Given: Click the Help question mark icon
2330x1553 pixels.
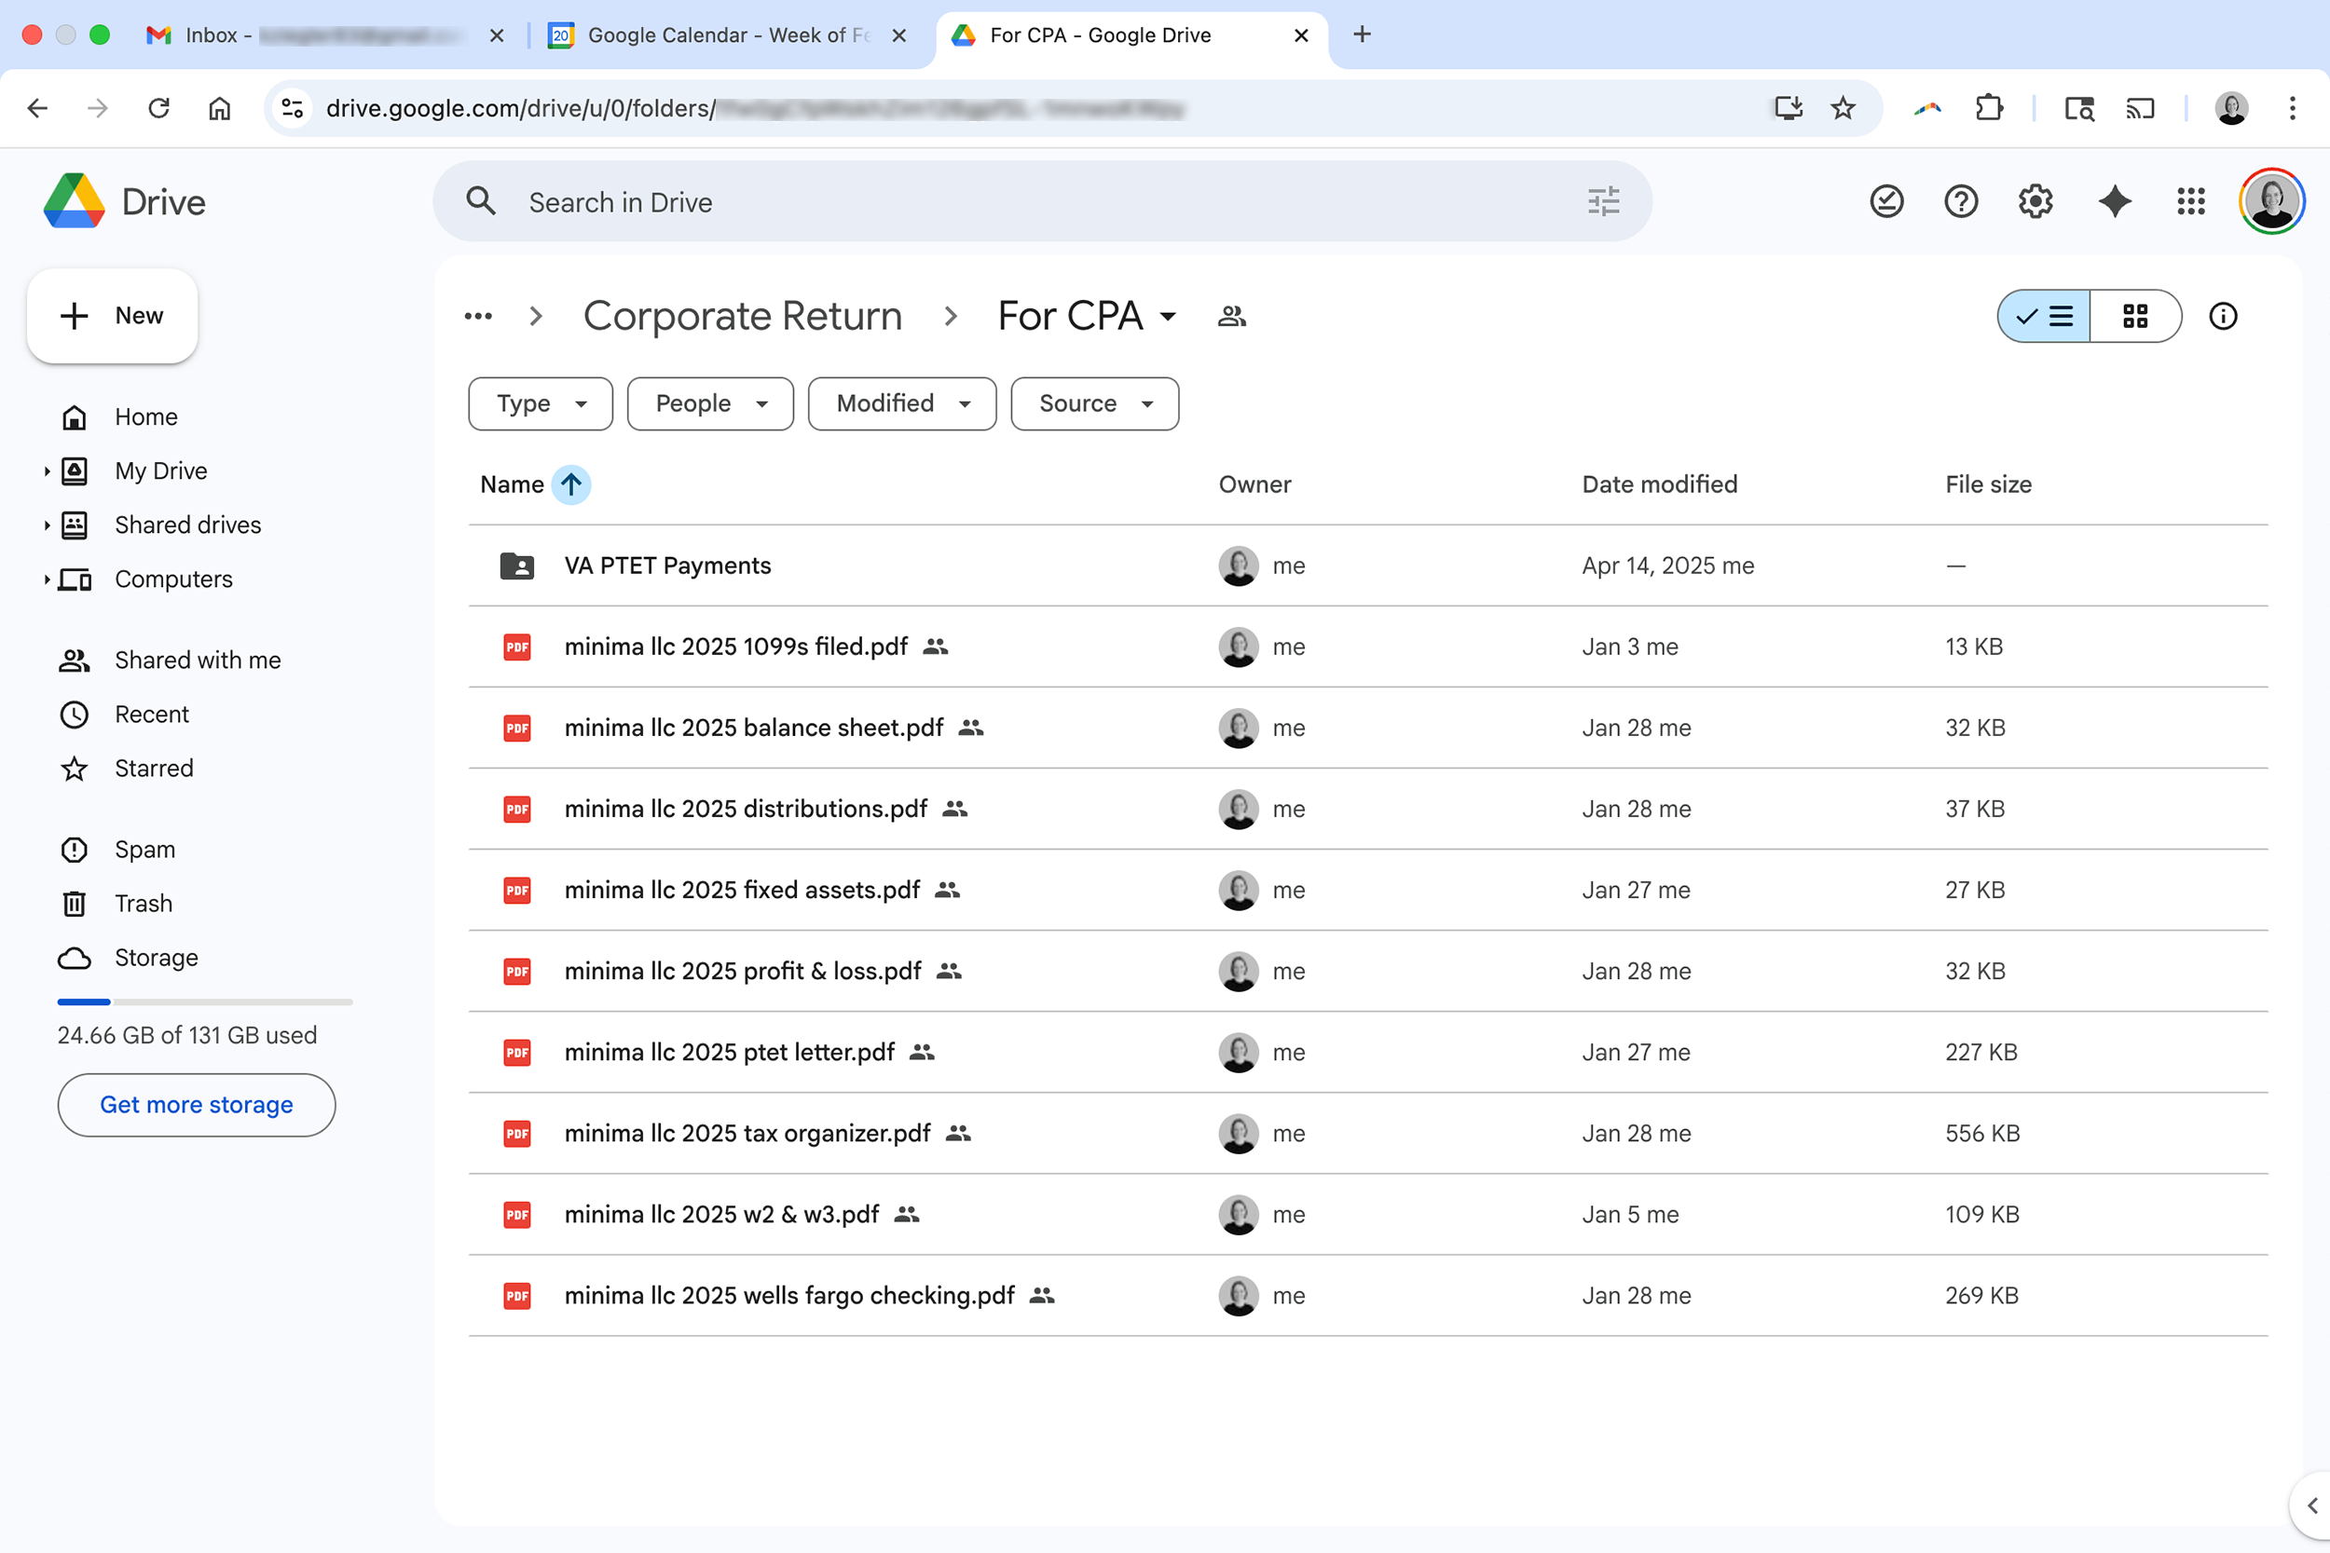Looking at the screenshot, I should (1961, 202).
